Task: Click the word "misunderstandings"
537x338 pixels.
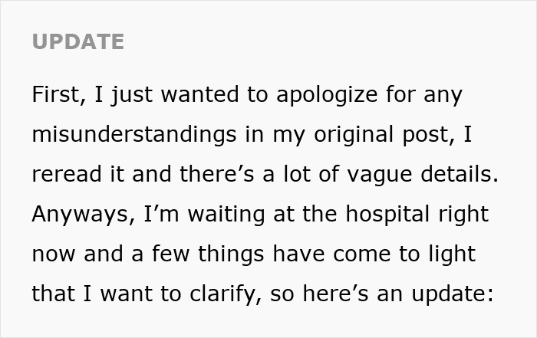Action: click(134, 134)
